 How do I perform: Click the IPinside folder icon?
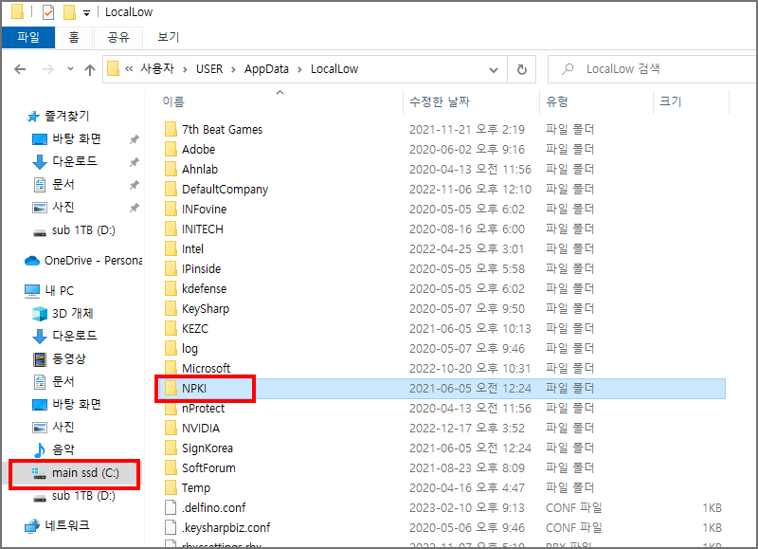click(171, 269)
